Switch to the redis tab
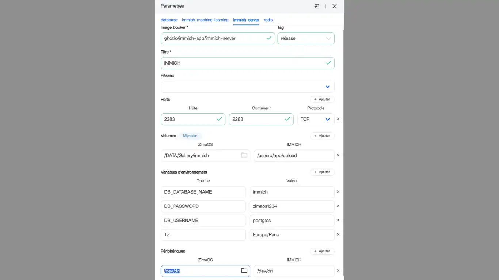 point(268,20)
